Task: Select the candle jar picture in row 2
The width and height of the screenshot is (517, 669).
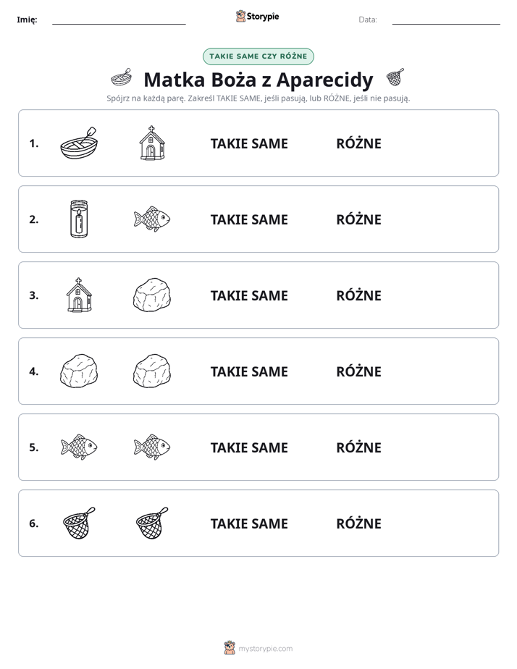Action: 79,219
